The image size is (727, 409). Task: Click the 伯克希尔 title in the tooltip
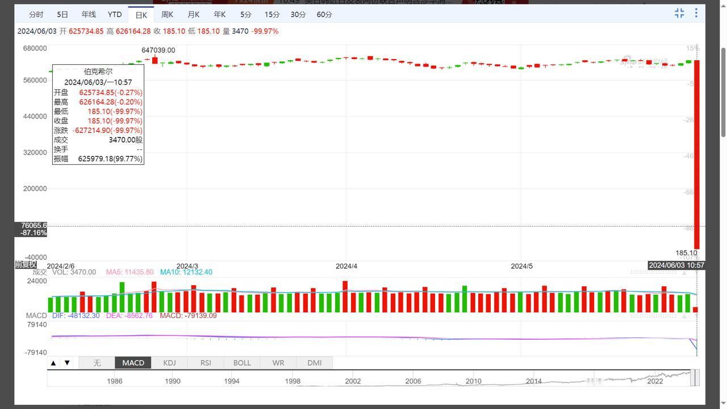(x=98, y=72)
